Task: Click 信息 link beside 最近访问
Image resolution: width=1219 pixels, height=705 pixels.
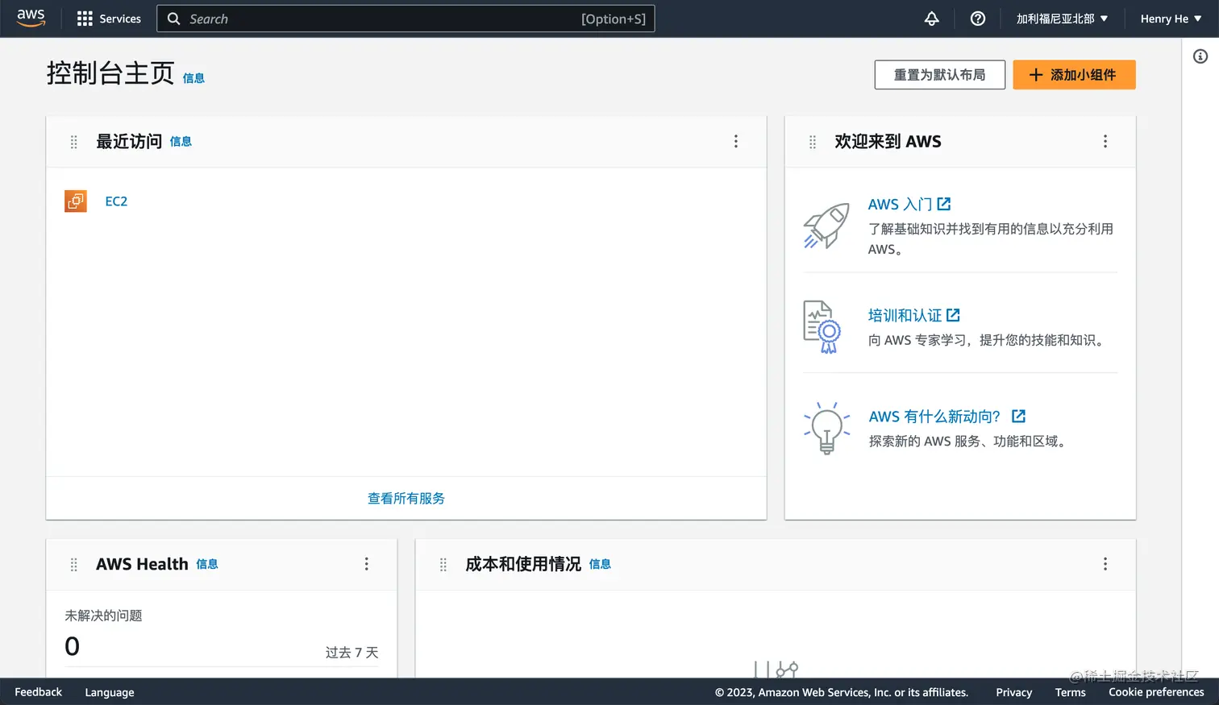Action: pos(181,142)
